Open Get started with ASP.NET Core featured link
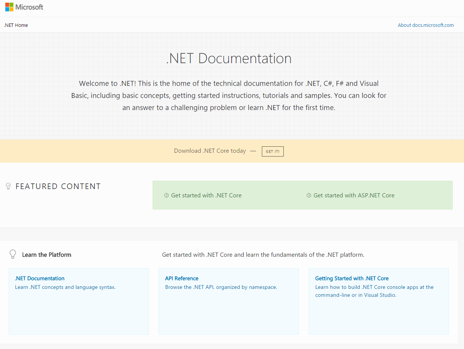The width and height of the screenshot is (464, 349). point(354,195)
